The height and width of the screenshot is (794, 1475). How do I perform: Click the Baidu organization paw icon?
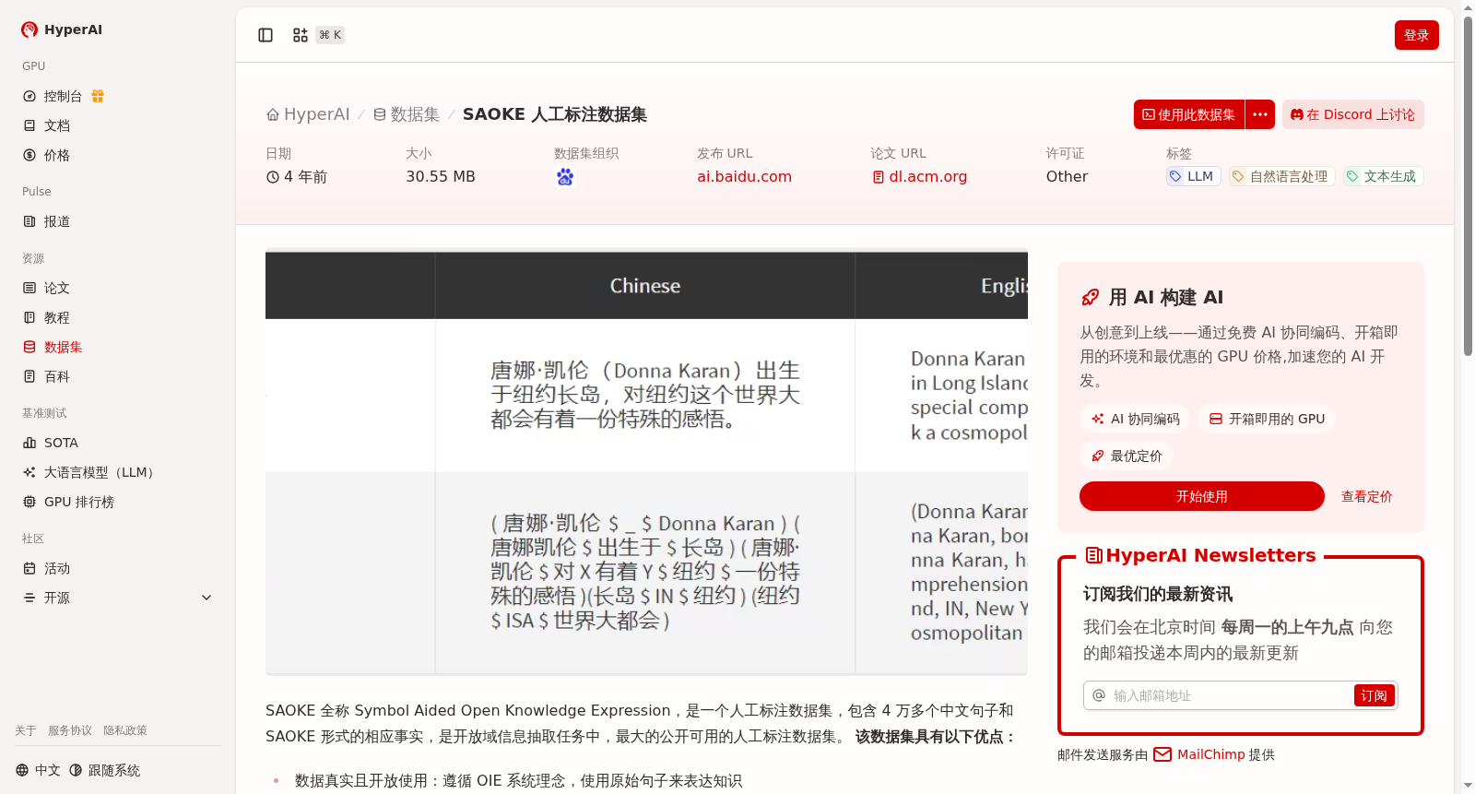point(565,177)
